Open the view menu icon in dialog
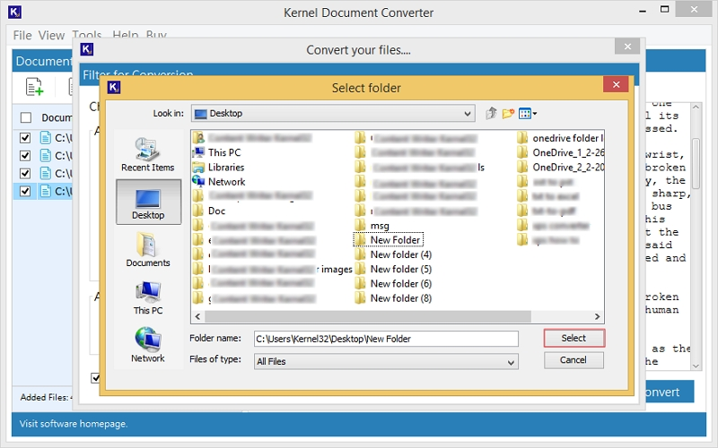 click(527, 113)
